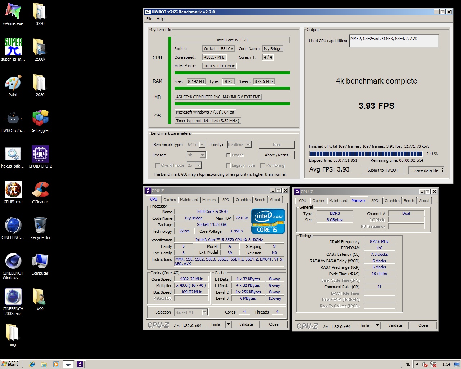Open Windows Media Player taskbar icon
The width and height of the screenshot is (461, 369).
[x=56, y=364]
